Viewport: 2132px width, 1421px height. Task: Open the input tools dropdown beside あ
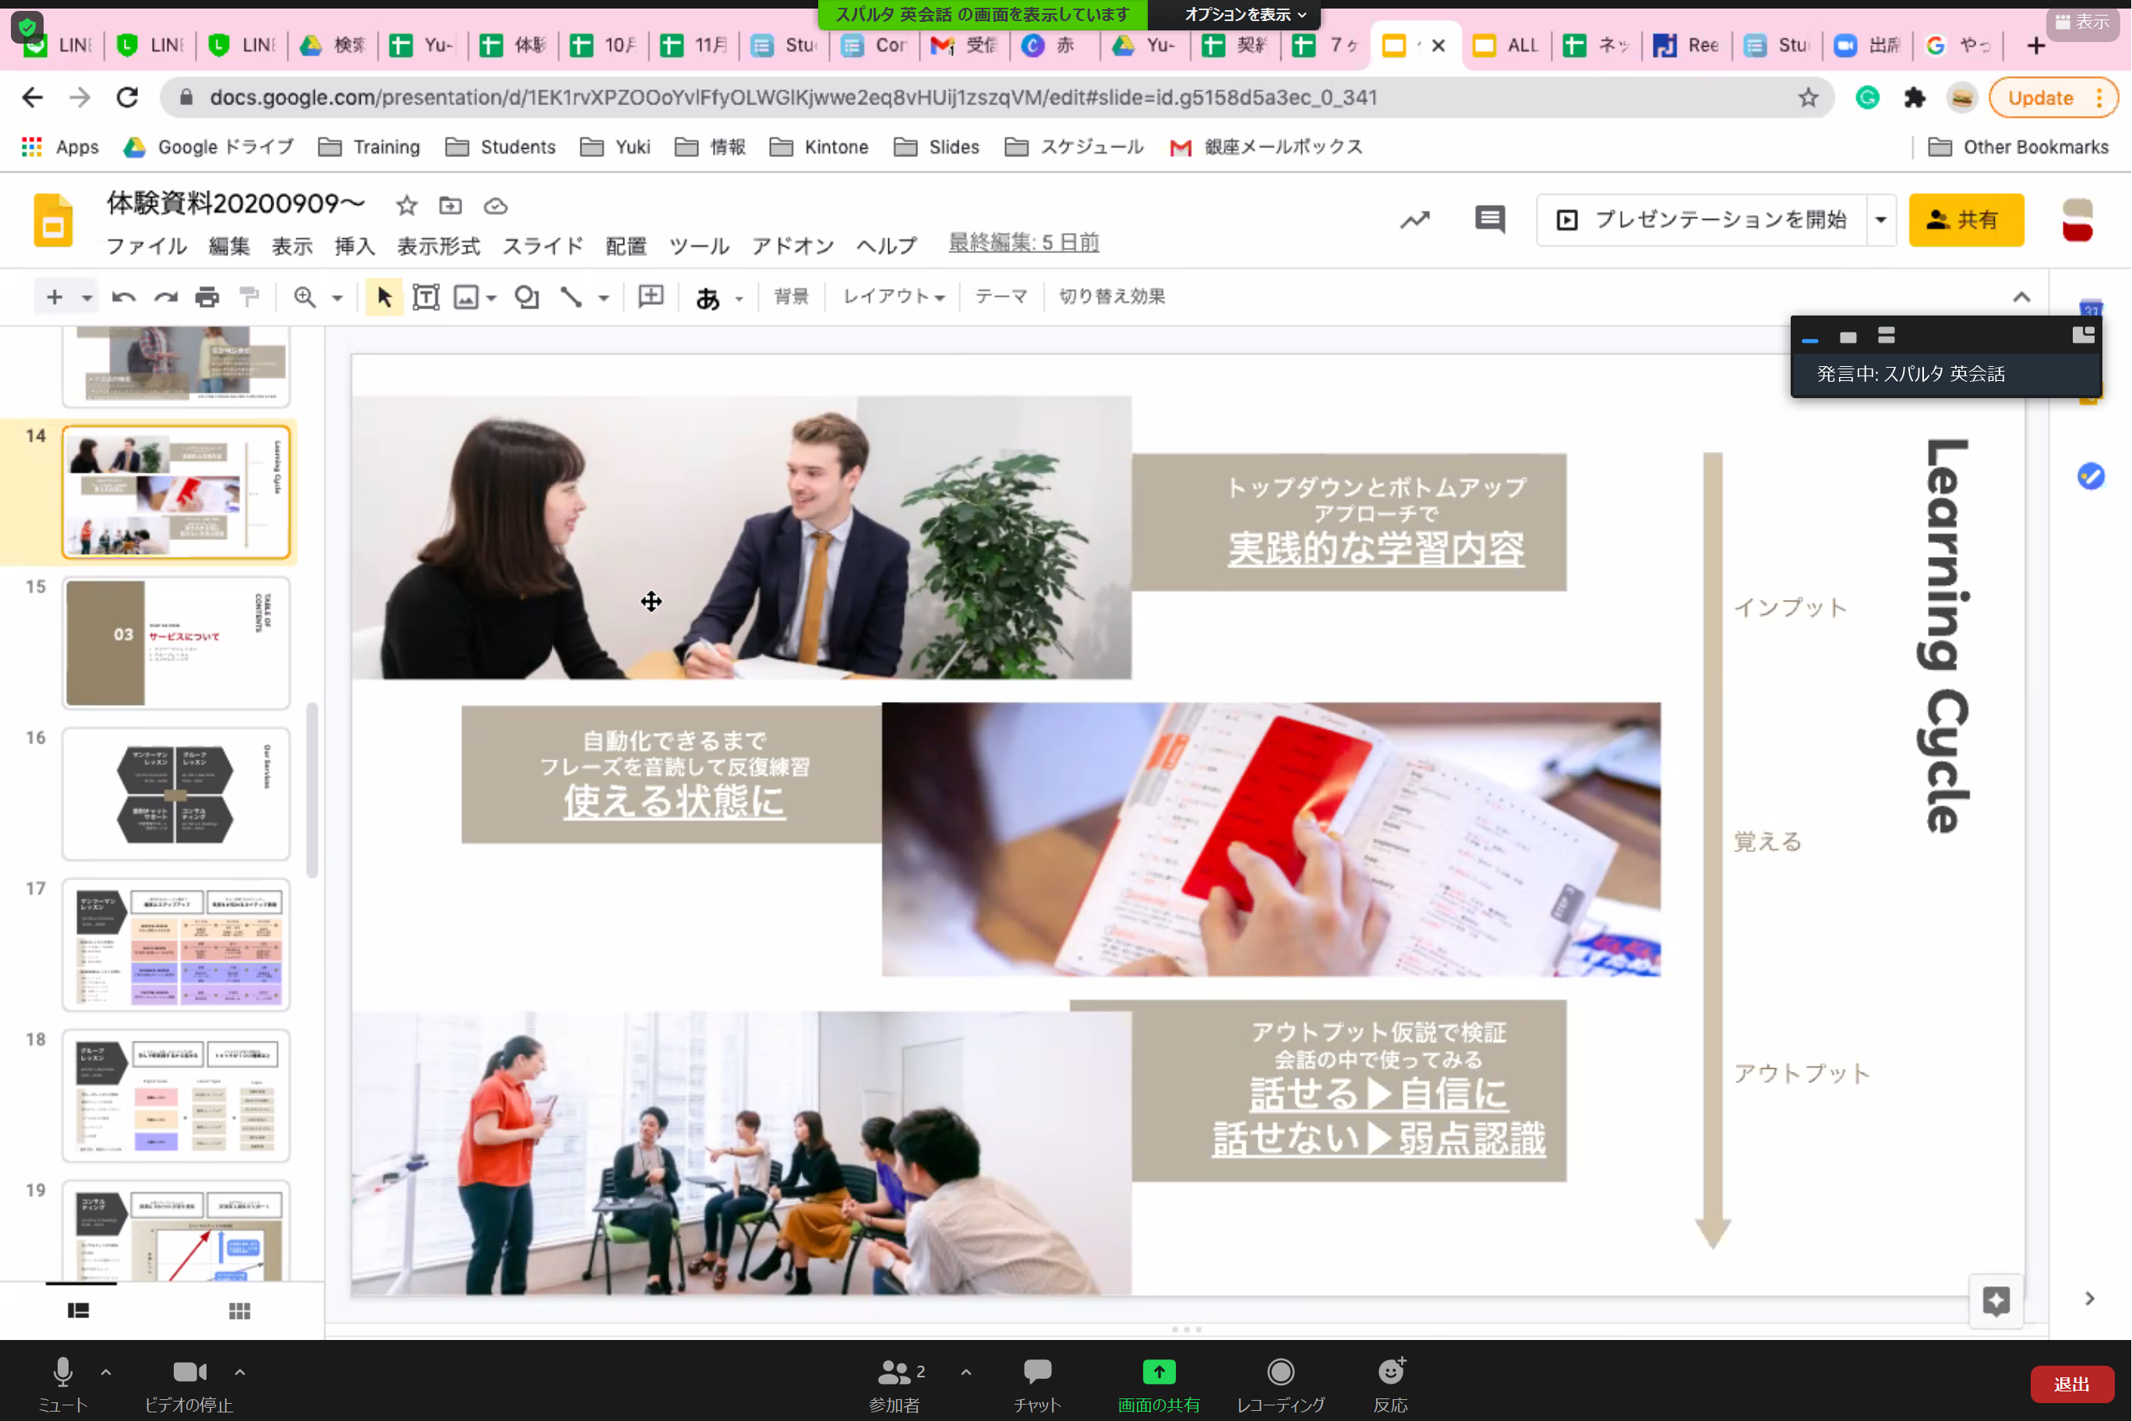(738, 296)
